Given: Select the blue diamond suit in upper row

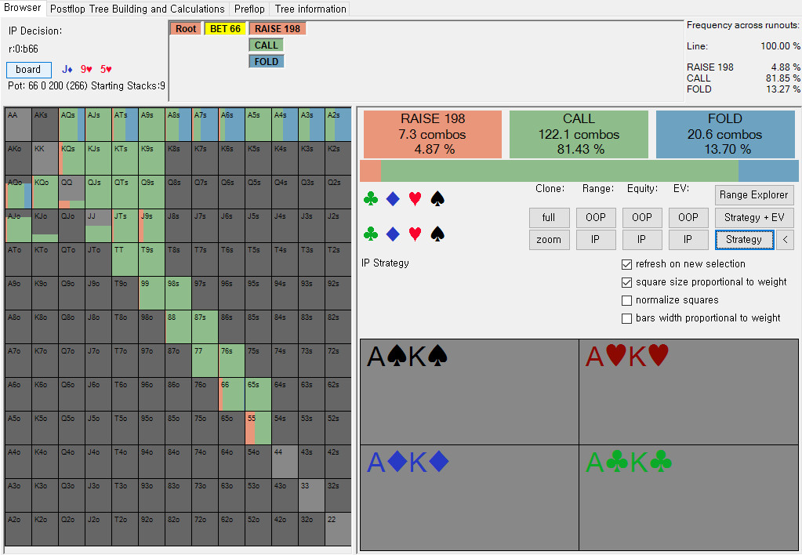Looking at the screenshot, I should [394, 199].
